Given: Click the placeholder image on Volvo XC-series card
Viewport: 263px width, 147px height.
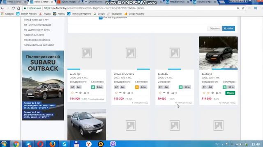Looking at the screenshot, I should coord(131,53).
